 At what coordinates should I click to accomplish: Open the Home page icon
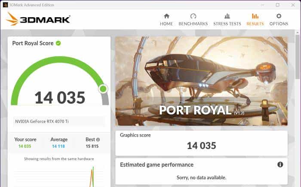pyautogui.click(x=167, y=16)
